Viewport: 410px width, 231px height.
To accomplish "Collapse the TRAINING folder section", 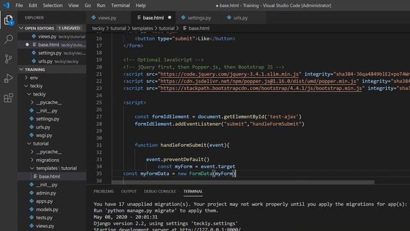I will 52,69.
